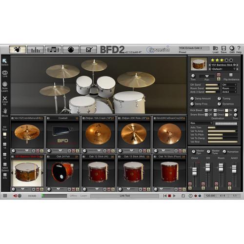This screenshot has width=244, height=244.
Task: Click the Damp Freq knob
Action: [192, 104]
